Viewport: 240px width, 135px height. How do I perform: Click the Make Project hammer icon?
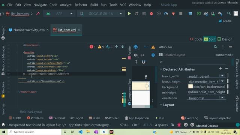tap(38, 13)
